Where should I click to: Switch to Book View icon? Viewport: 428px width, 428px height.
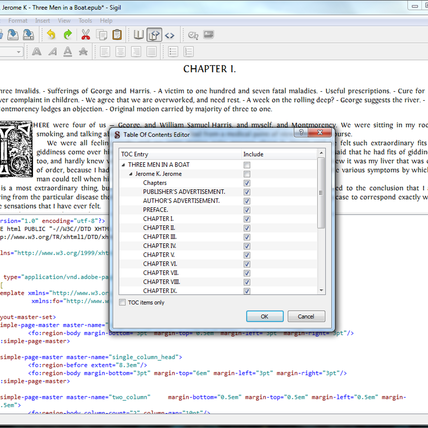click(x=139, y=35)
